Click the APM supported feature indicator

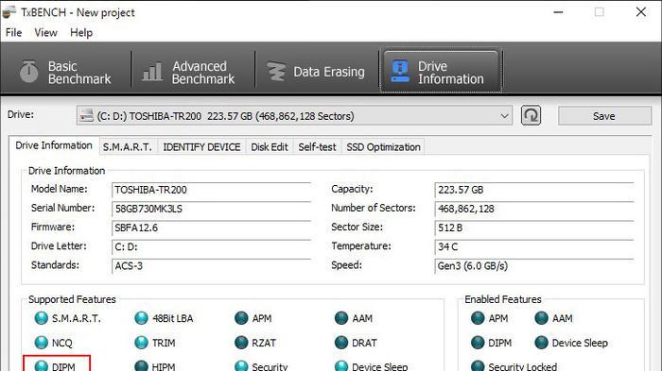point(241,318)
